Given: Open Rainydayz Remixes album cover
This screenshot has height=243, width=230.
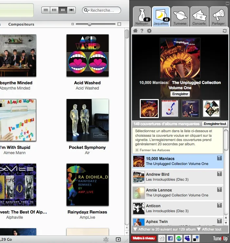Looking at the screenshot, I should pyautogui.click(x=88, y=185).
